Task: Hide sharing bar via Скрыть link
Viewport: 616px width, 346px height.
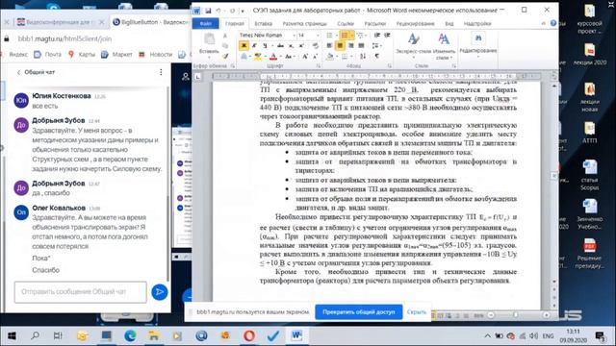Action: point(417,311)
